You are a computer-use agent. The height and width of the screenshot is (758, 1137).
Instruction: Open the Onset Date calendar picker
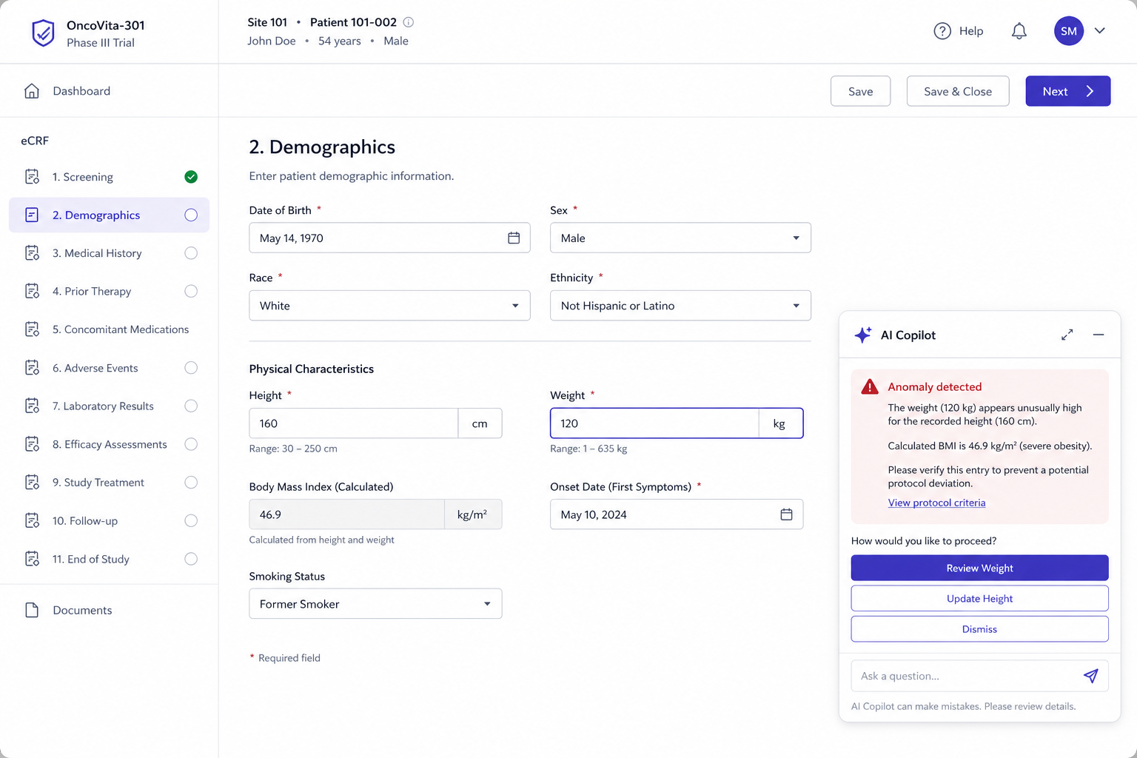click(x=786, y=514)
